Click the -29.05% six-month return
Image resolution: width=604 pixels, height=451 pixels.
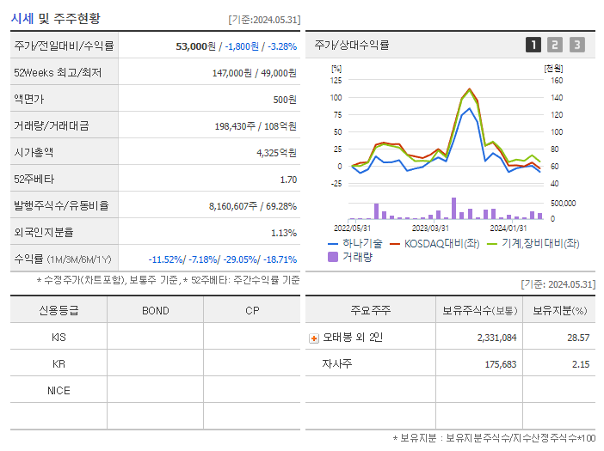click(239, 259)
